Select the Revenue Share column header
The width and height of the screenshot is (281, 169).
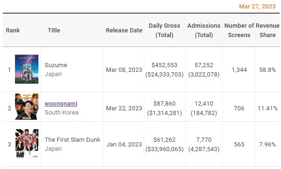(267, 30)
